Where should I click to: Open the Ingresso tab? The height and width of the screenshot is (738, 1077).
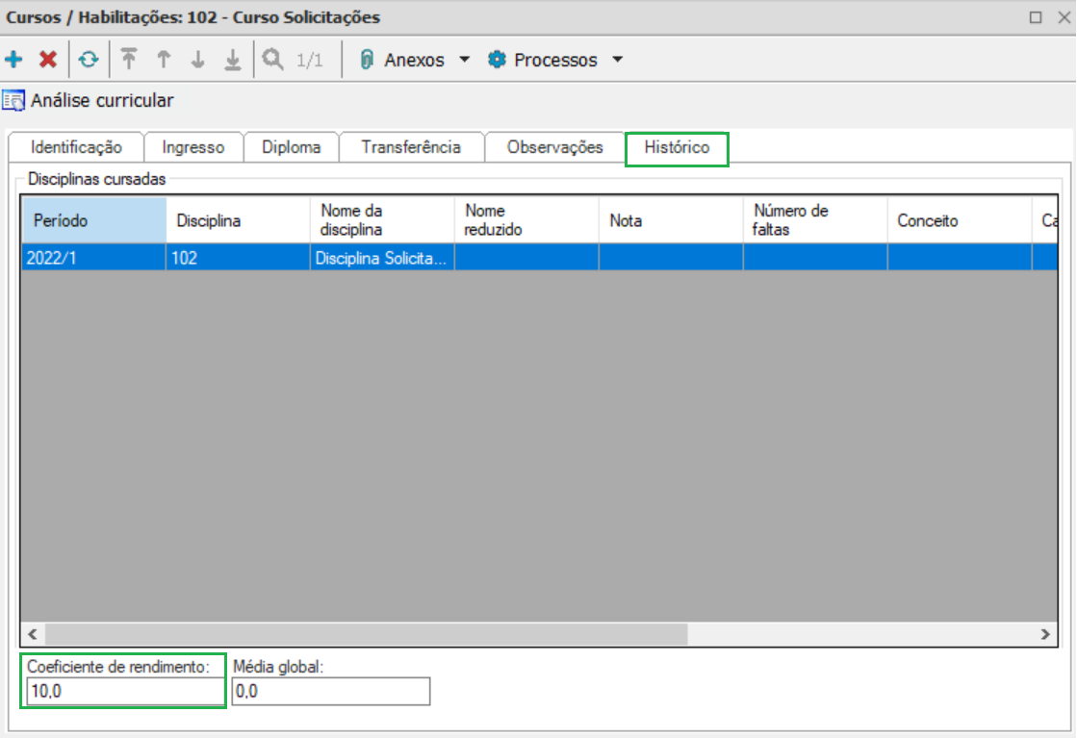pos(192,147)
